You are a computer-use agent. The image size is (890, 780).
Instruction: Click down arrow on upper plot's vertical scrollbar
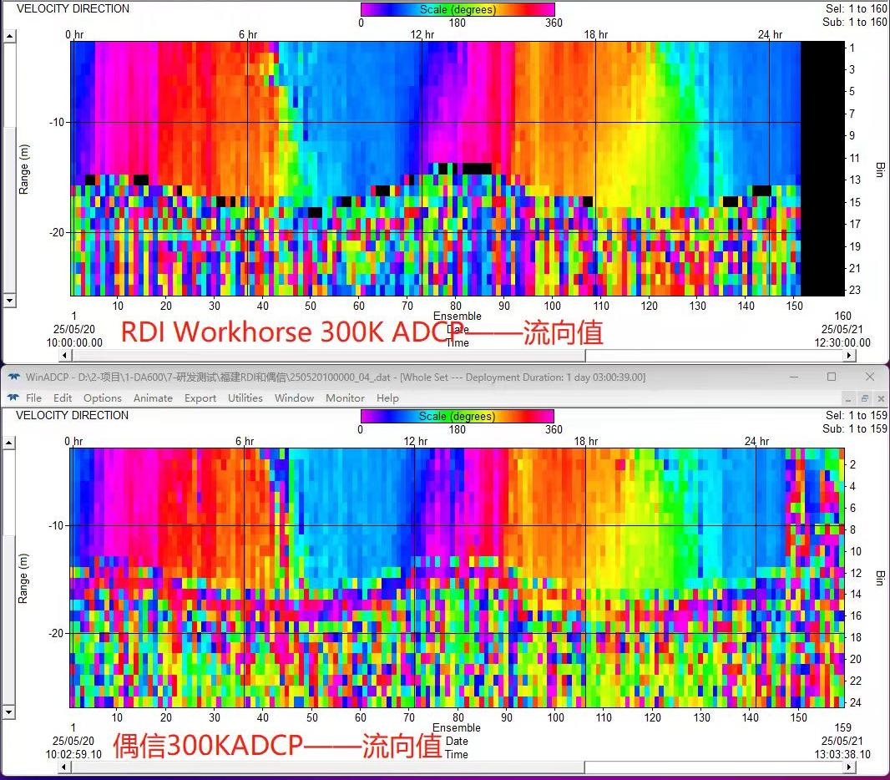coord(9,300)
